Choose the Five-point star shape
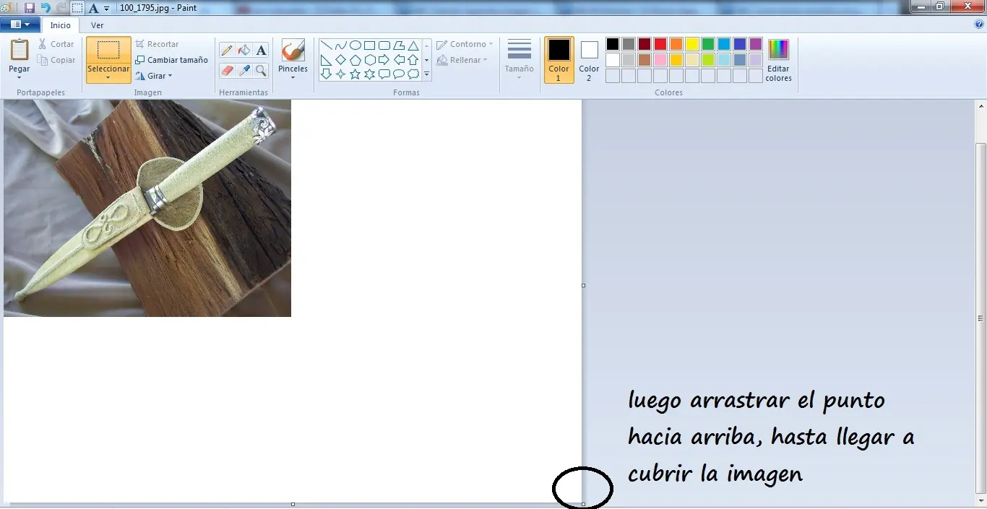987x509 pixels. 355,74
